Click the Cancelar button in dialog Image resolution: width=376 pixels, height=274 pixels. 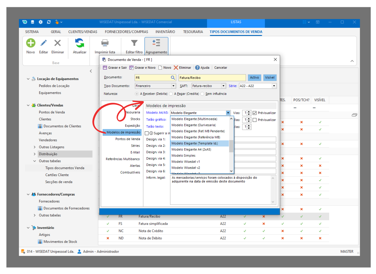coord(221,68)
